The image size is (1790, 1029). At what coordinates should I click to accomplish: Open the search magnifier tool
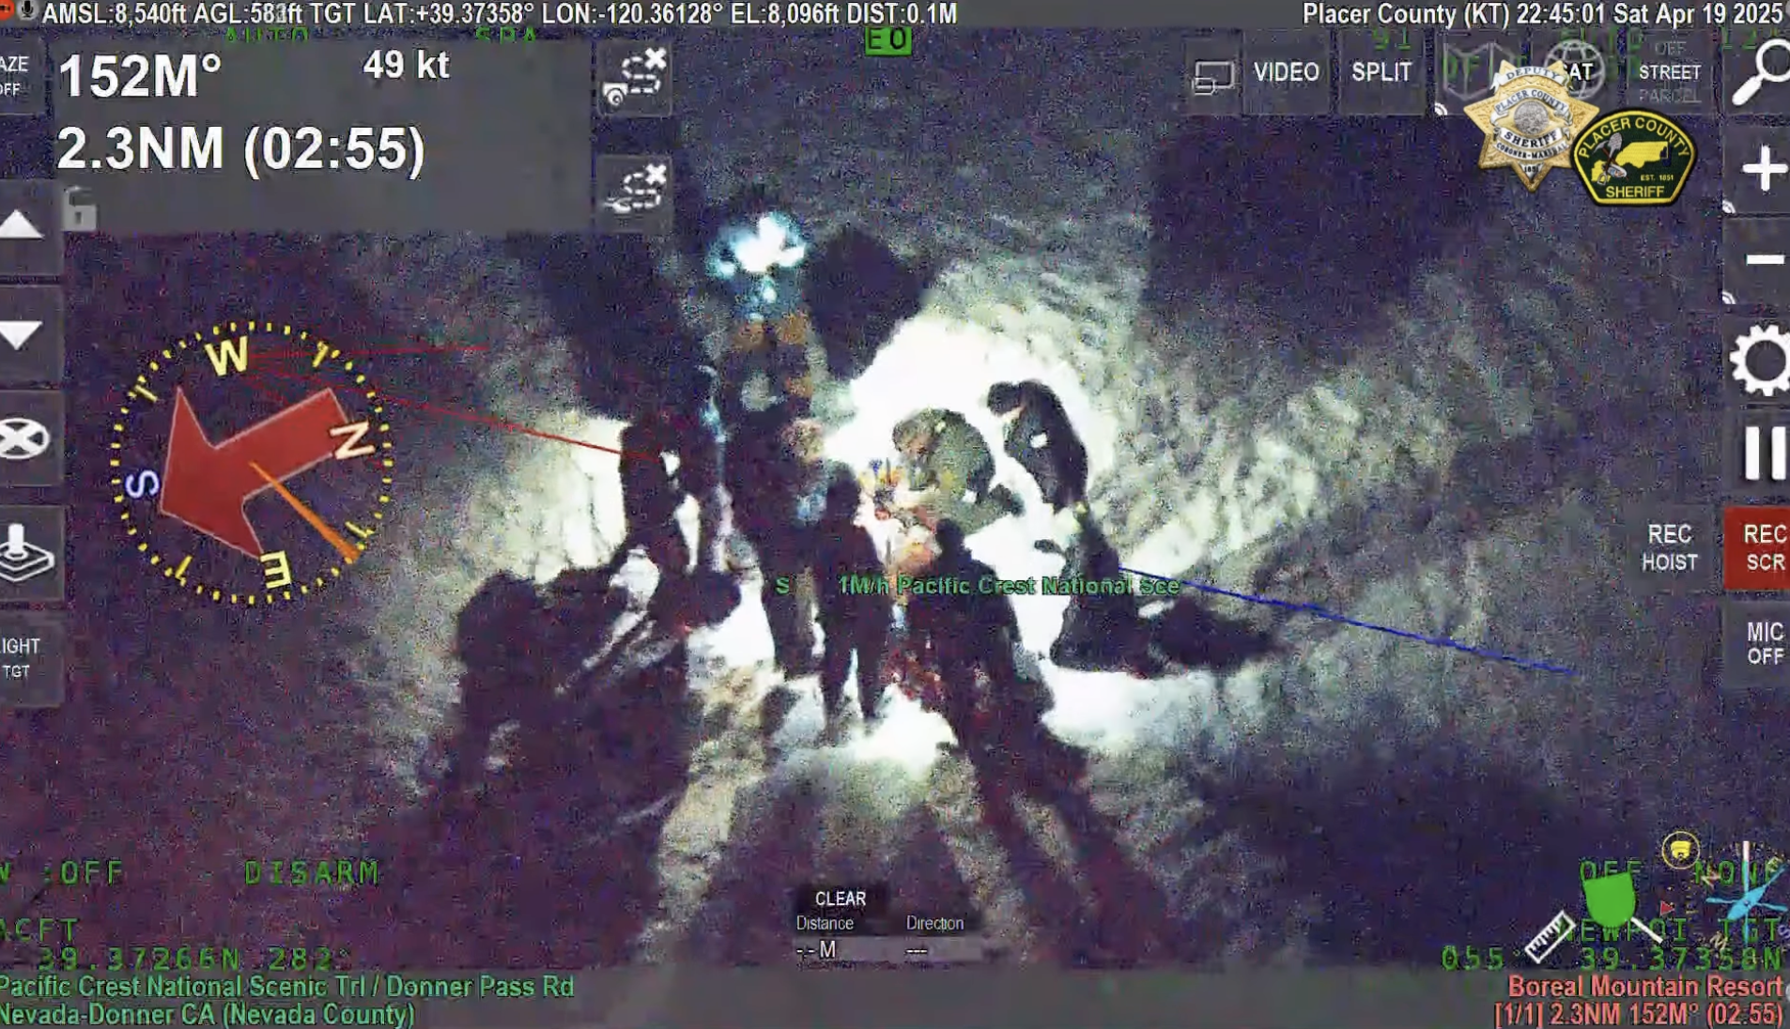(x=1766, y=69)
